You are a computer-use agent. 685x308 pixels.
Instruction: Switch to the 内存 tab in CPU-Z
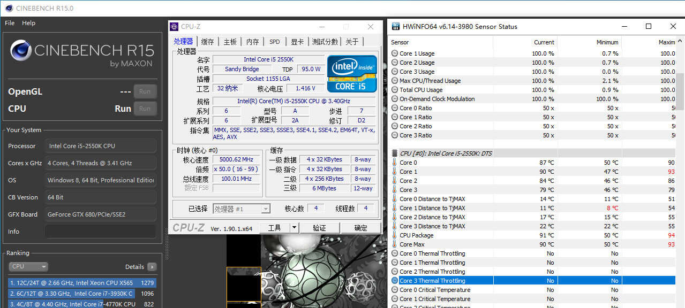[x=252, y=42]
